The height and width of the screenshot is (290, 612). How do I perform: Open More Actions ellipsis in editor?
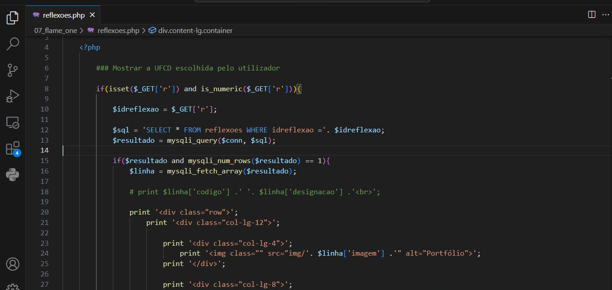tap(605, 14)
